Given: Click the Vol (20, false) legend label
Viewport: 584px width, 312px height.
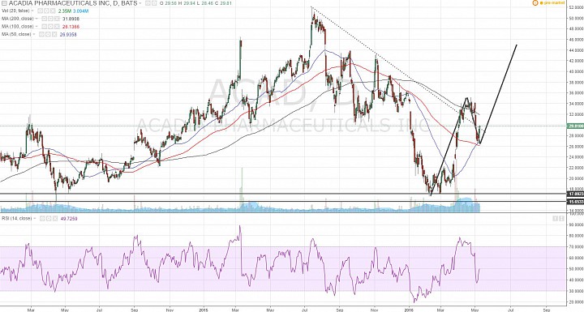Looking at the screenshot, I should pos(15,11).
